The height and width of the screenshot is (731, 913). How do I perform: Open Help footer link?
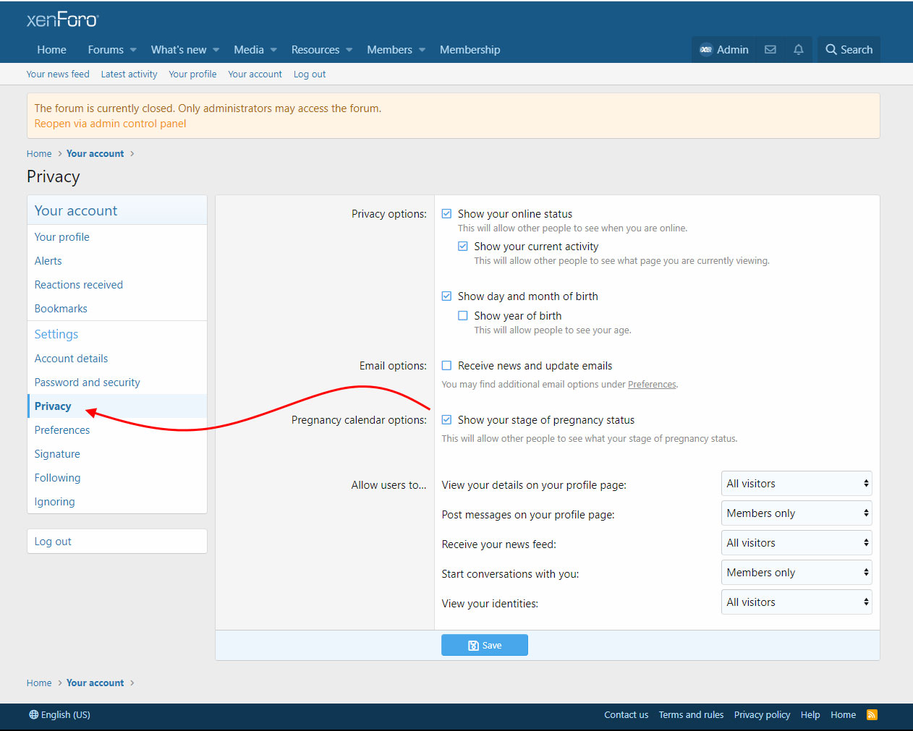(x=810, y=714)
